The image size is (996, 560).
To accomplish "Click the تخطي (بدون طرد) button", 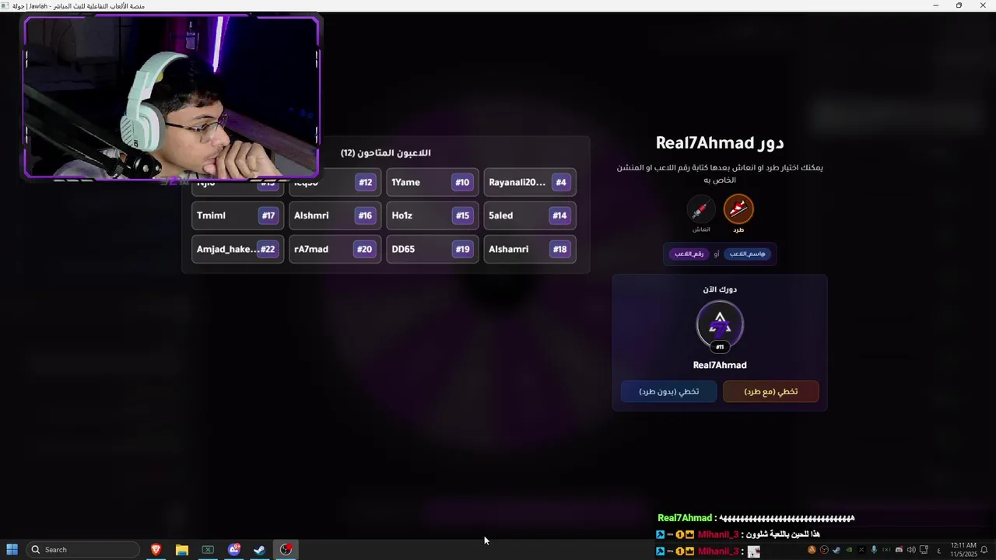I will pos(669,391).
